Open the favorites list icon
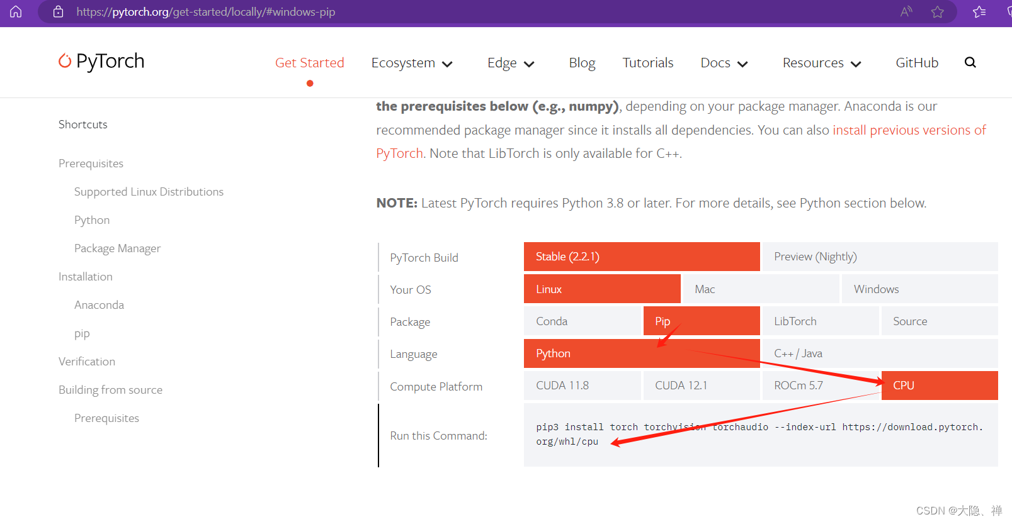 979,11
